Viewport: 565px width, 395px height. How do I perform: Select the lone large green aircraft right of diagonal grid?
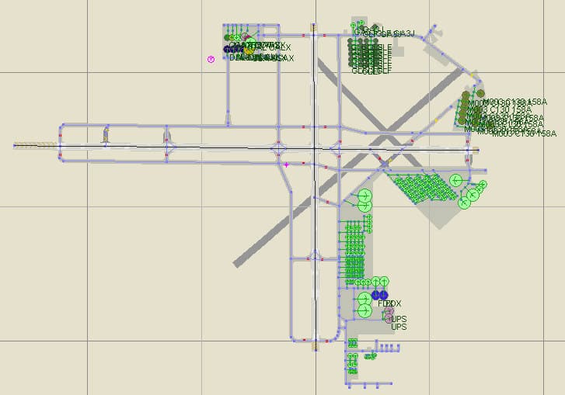point(456,180)
